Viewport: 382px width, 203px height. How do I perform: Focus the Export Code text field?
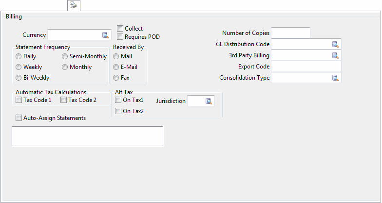click(306, 67)
